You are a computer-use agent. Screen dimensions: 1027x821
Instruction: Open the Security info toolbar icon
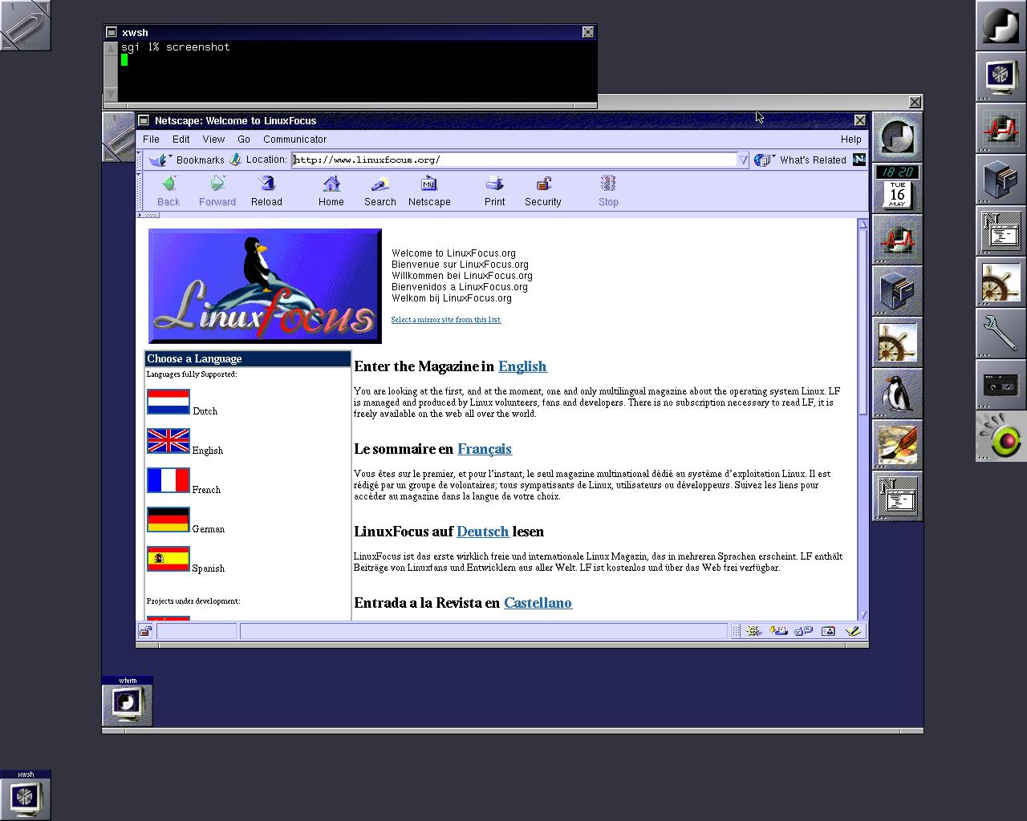coord(543,185)
